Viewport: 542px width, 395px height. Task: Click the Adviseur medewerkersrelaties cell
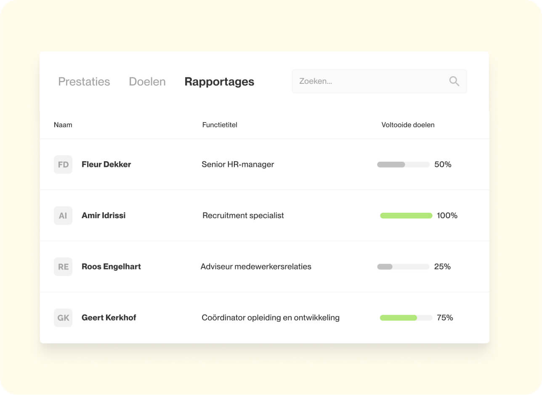click(x=256, y=267)
